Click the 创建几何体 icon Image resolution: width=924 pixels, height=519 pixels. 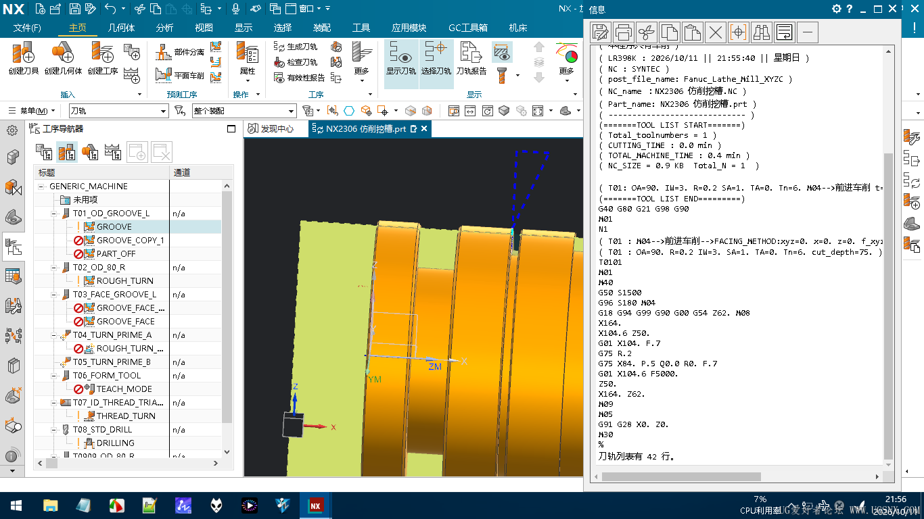coord(63,58)
